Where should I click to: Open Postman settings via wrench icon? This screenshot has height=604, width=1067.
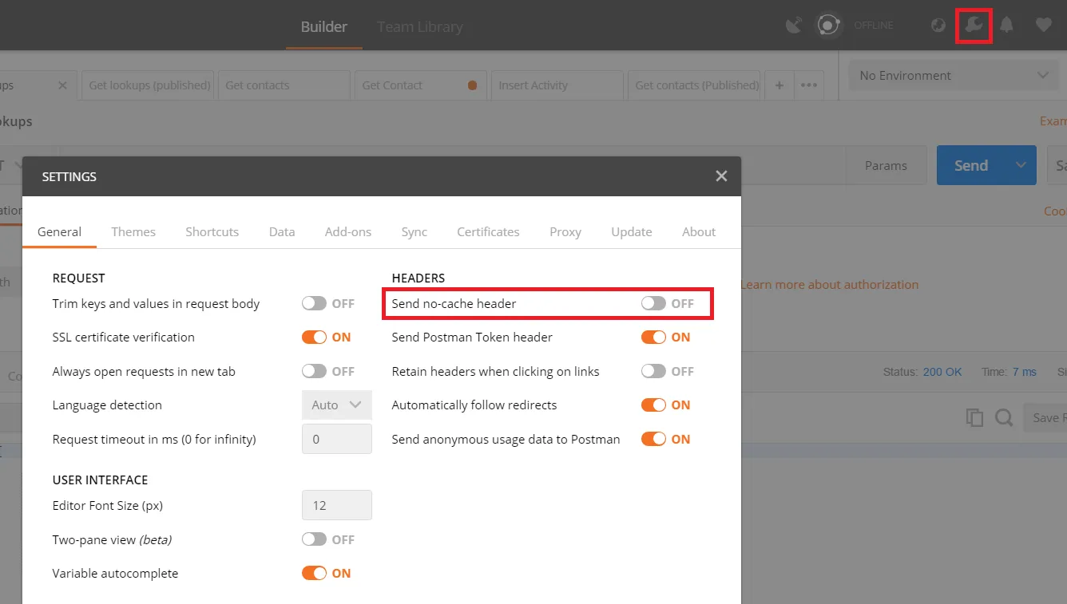tap(974, 25)
